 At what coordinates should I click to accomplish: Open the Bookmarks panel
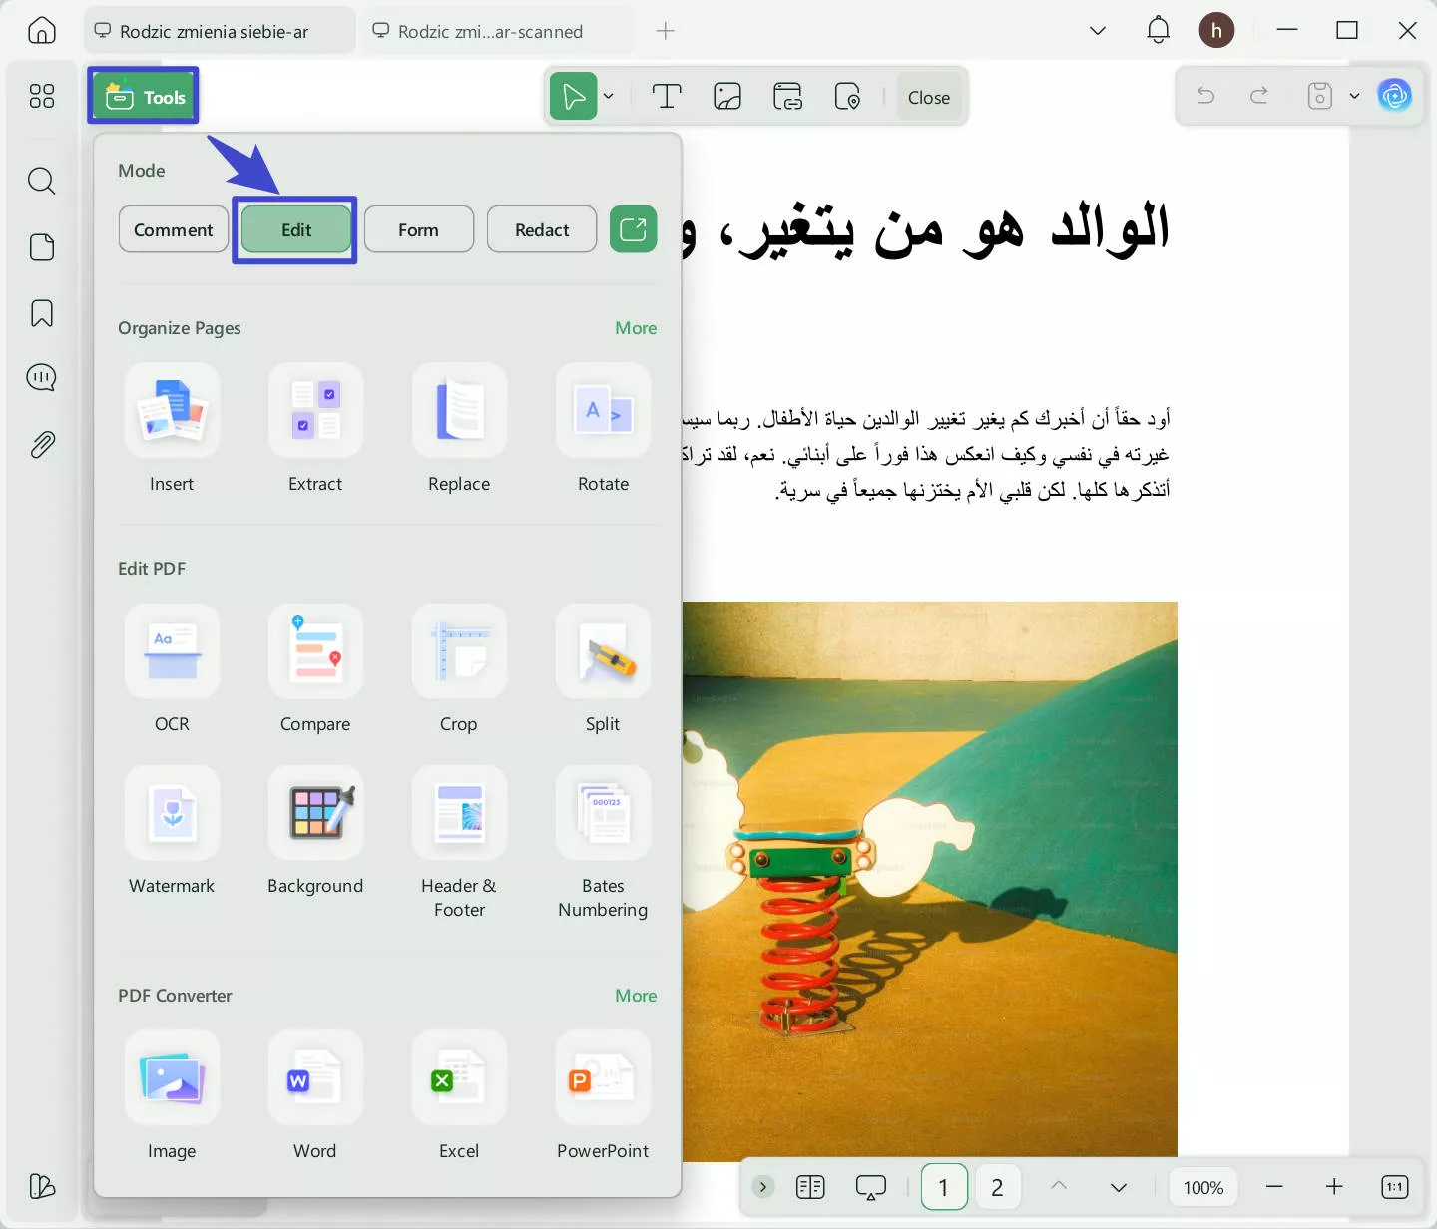tap(41, 313)
